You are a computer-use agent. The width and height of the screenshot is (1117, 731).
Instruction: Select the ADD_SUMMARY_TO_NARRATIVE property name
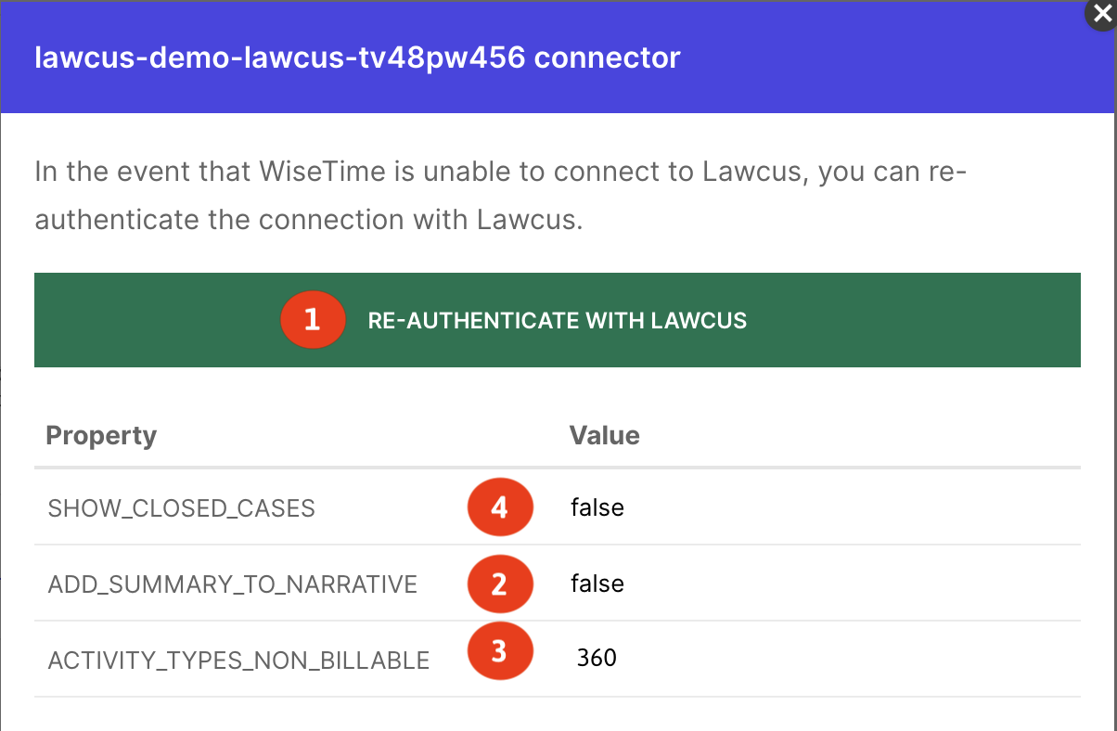point(233,584)
